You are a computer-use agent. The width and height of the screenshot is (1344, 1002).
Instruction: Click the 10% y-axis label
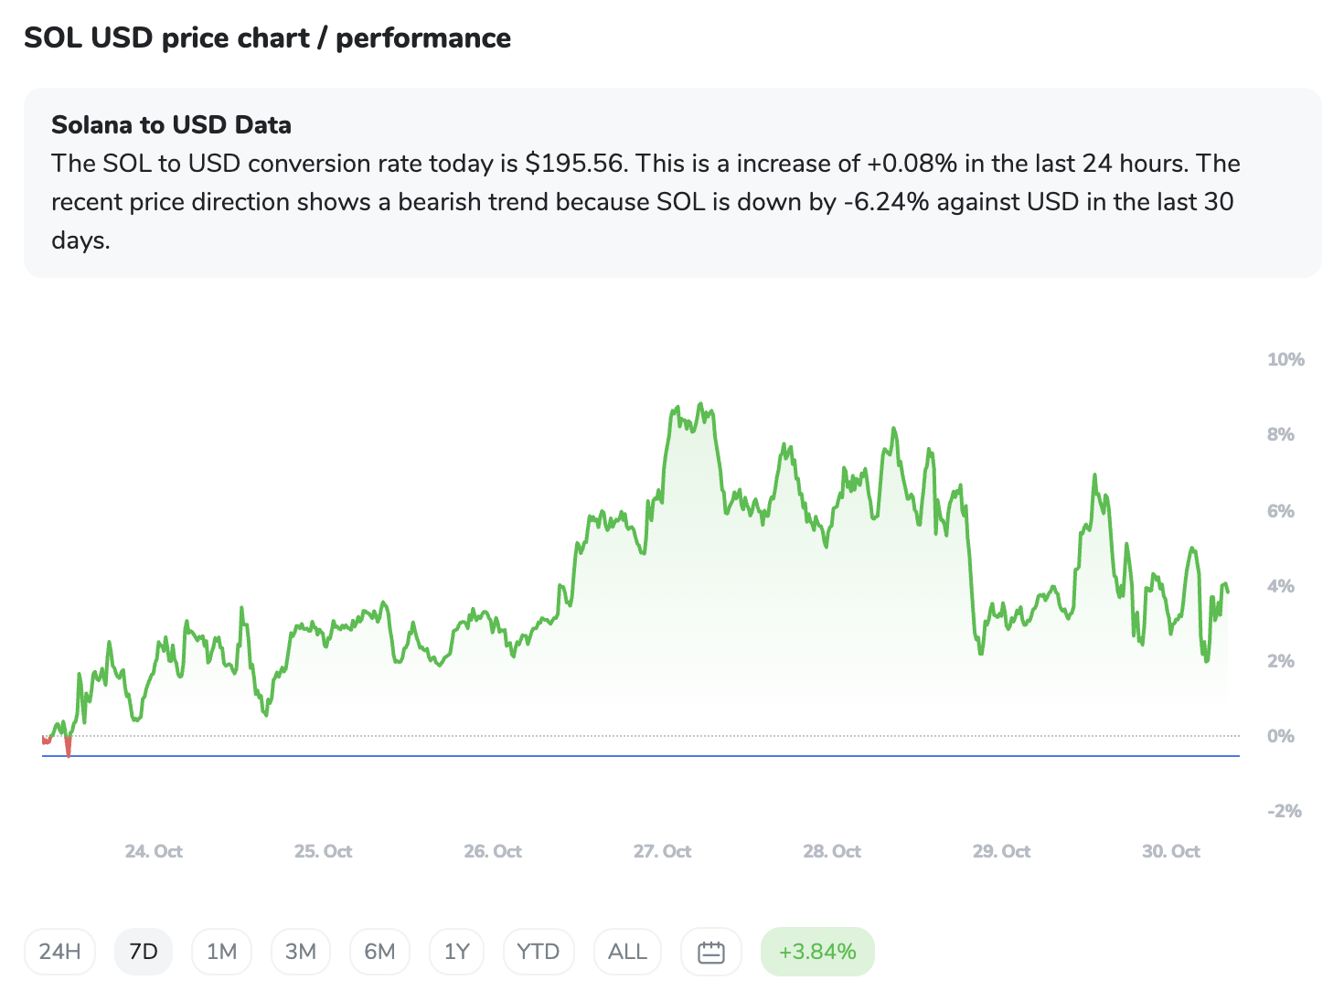pyautogui.click(x=1285, y=359)
